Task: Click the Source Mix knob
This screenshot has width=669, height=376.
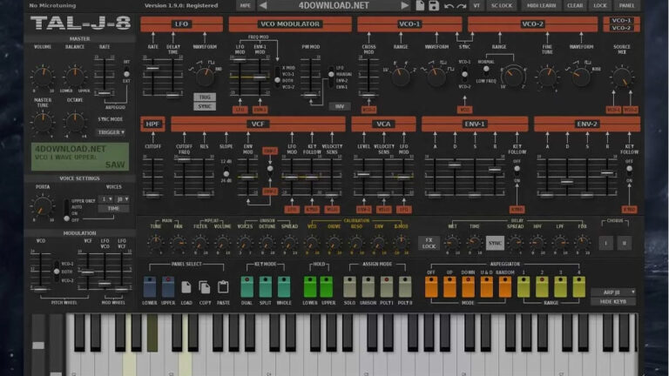Action: (622, 77)
